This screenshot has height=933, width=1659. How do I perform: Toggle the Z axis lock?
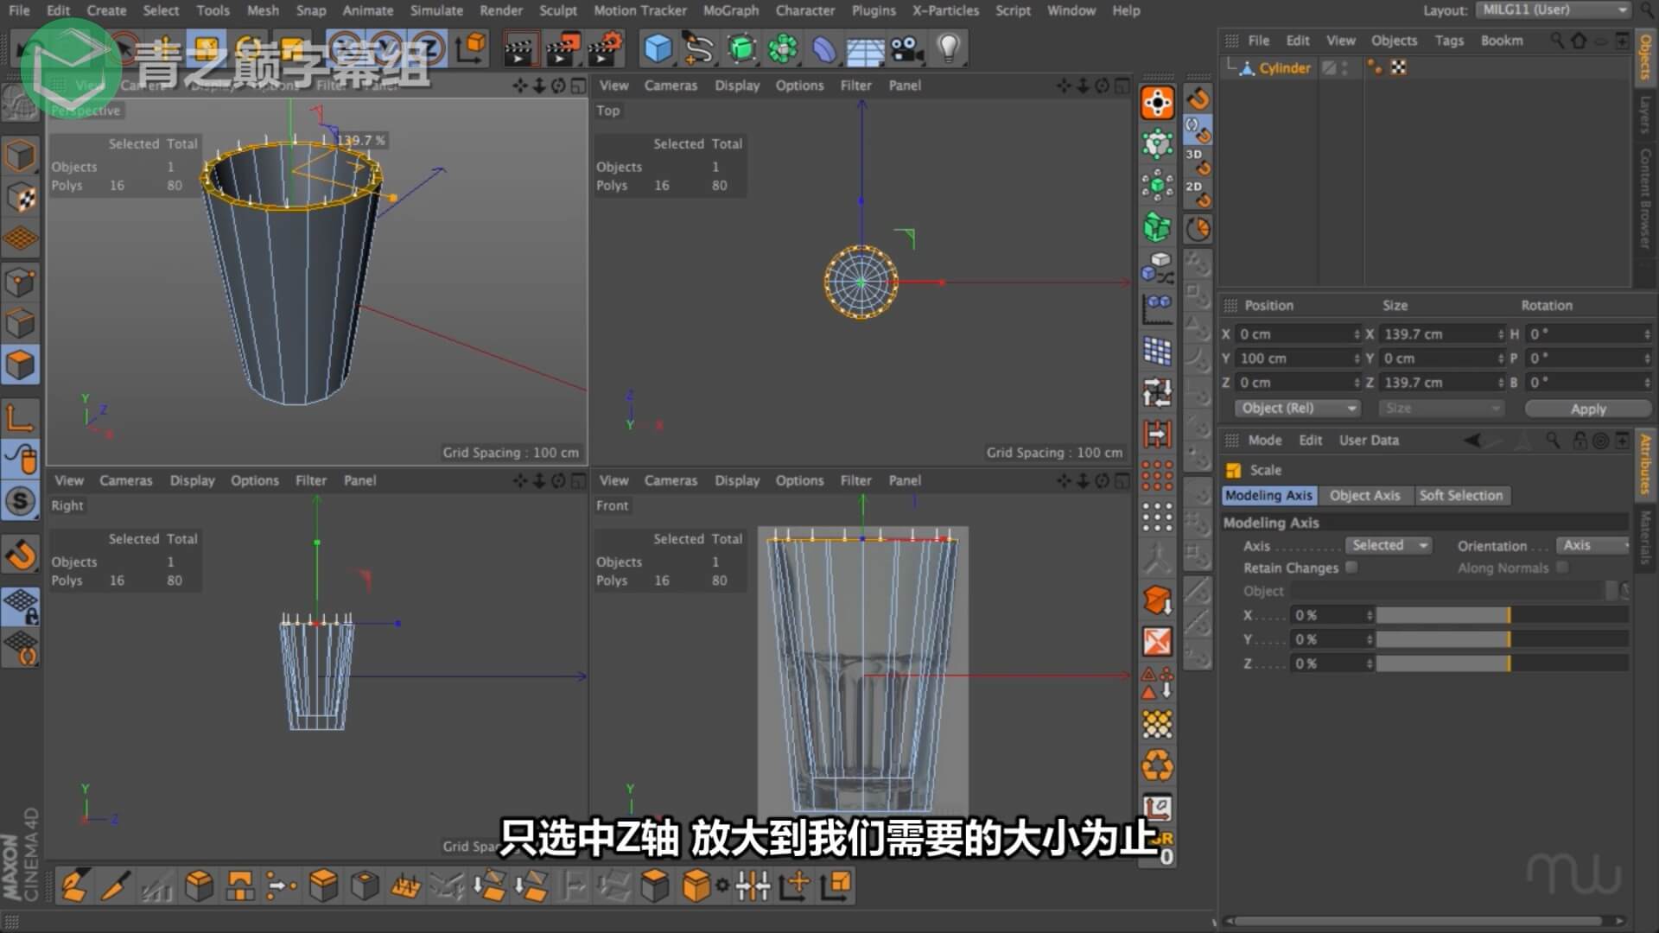click(x=429, y=48)
